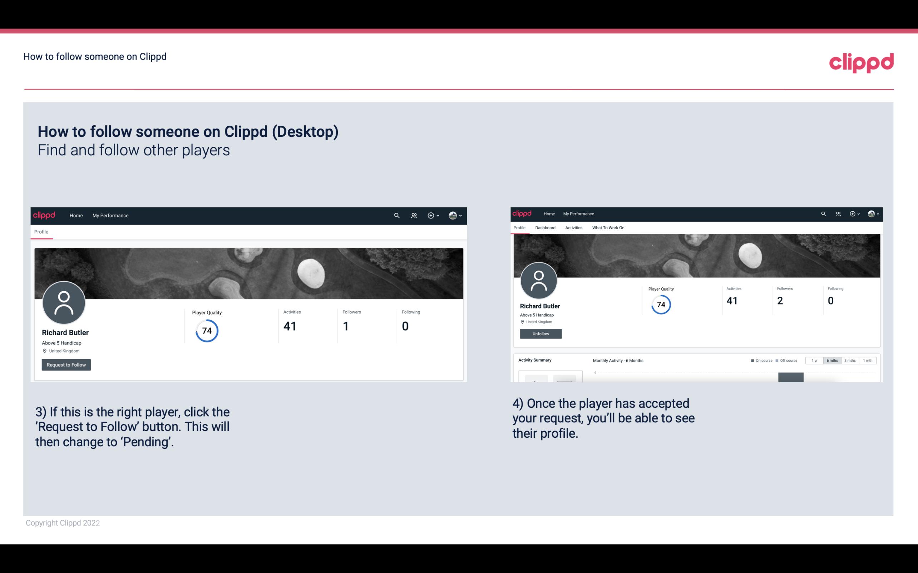Click the Clippd home logo icon
Viewport: 918px width, 573px height.
44,215
